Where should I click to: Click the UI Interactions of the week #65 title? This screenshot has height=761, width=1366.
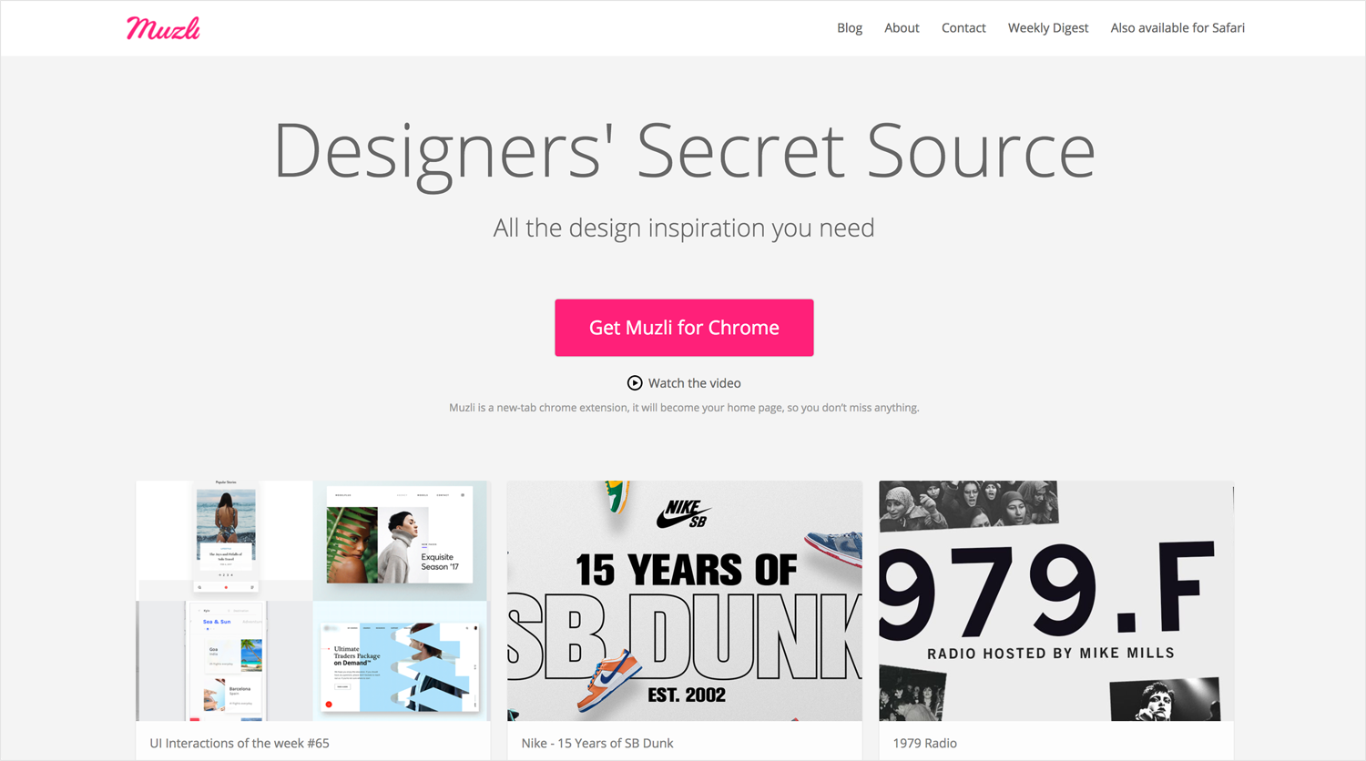240,743
